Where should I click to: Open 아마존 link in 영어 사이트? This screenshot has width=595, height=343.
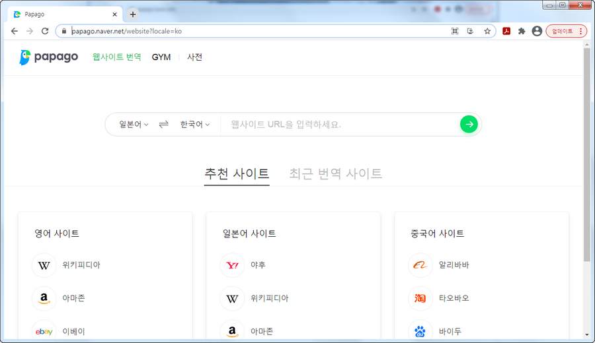[73, 298]
